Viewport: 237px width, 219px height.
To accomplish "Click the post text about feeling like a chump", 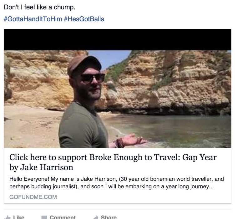I will coord(39,7).
